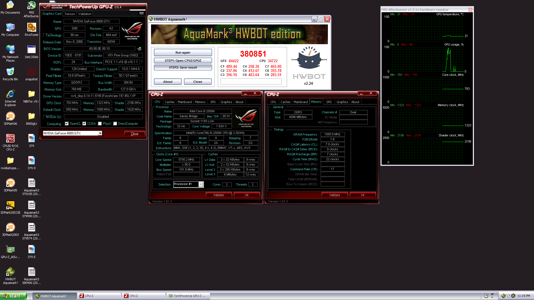Click the HWBOT tray icon in system tray
The width and height of the screenshot is (534, 300).
click(x=503, y=296)
